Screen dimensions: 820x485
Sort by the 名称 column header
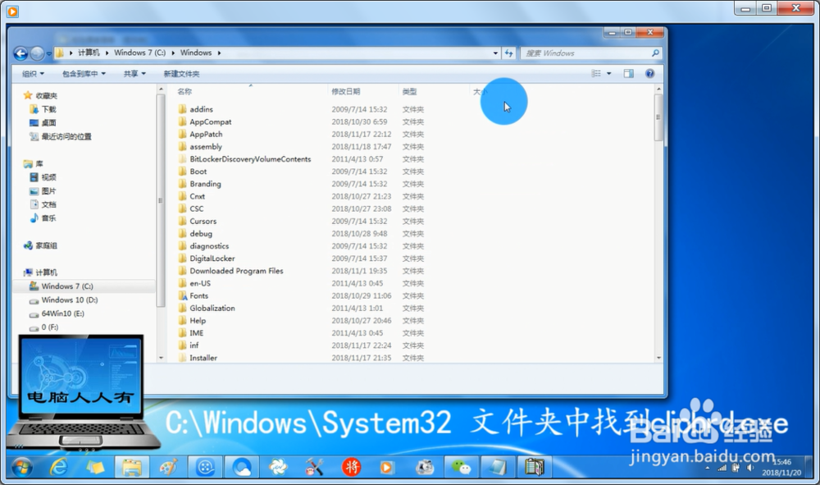coord(184,92)
